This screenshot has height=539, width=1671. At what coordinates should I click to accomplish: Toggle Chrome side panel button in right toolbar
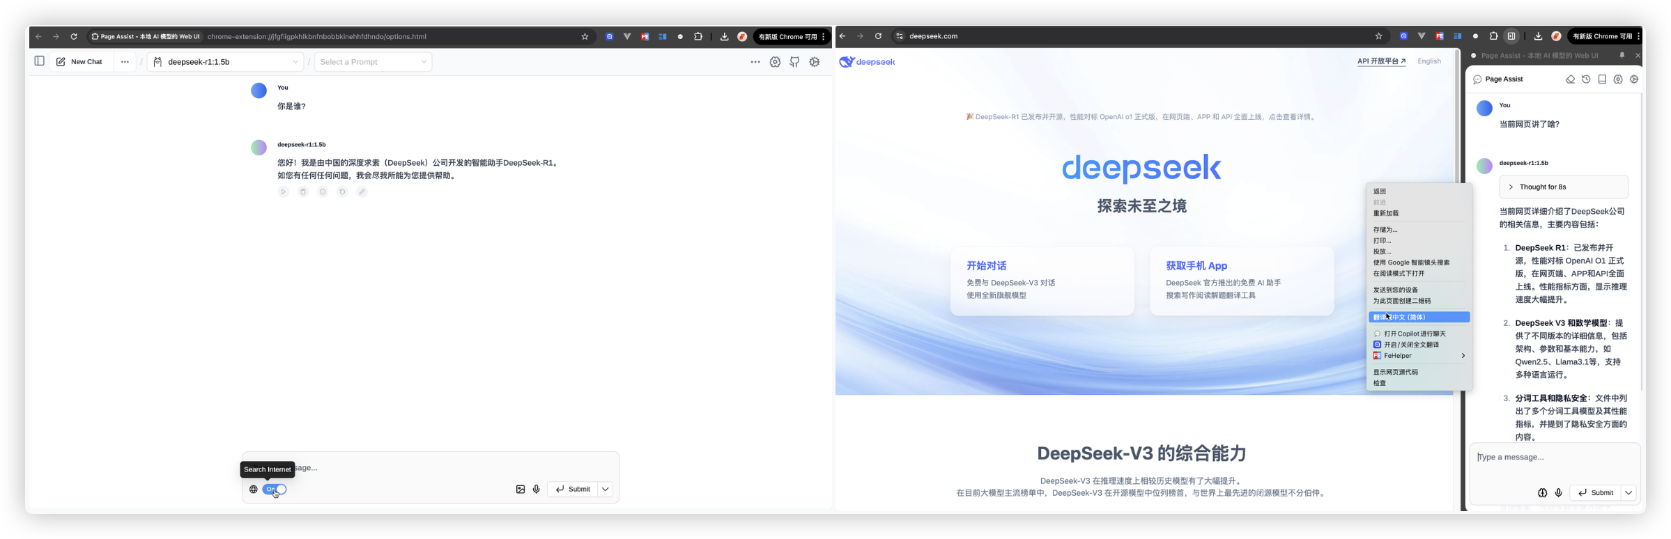point(1511,36)
